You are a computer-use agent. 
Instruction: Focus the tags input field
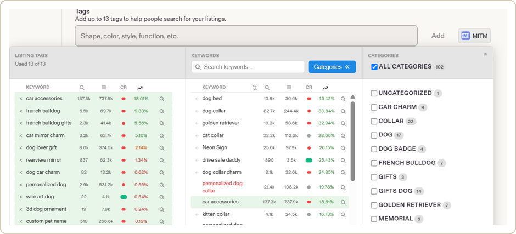coord(246,36)
